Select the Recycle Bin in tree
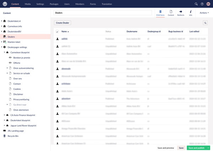 point(13,136)
